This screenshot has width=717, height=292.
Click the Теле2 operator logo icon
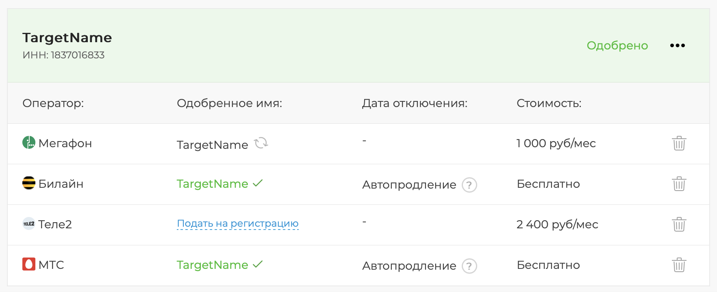(x=28, y=224)
